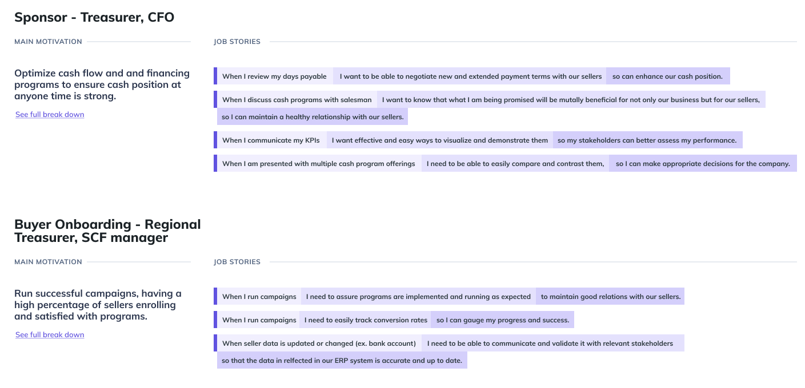Click 'to maintain good relations with our sellers'

(x=610, y=297)
